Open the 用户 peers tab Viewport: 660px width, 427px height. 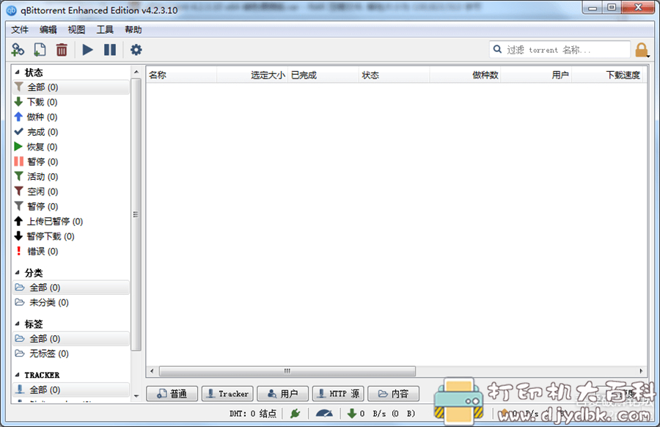click(283, 394)
